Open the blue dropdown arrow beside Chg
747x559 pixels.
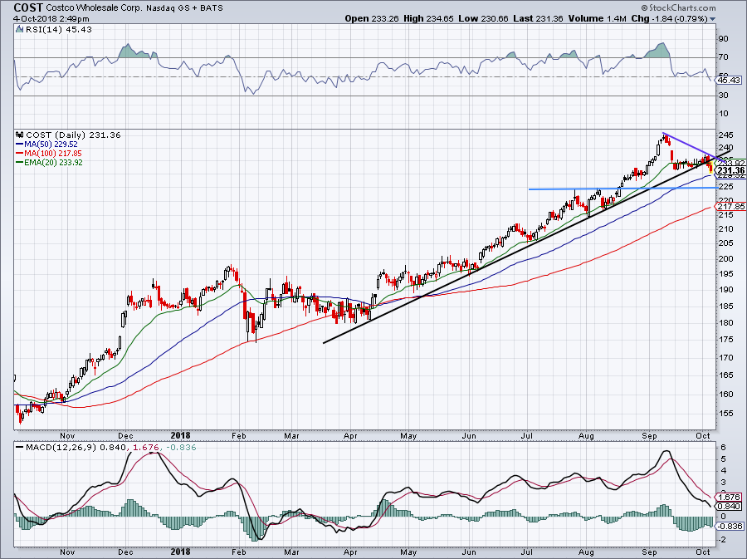pos(713,19)
